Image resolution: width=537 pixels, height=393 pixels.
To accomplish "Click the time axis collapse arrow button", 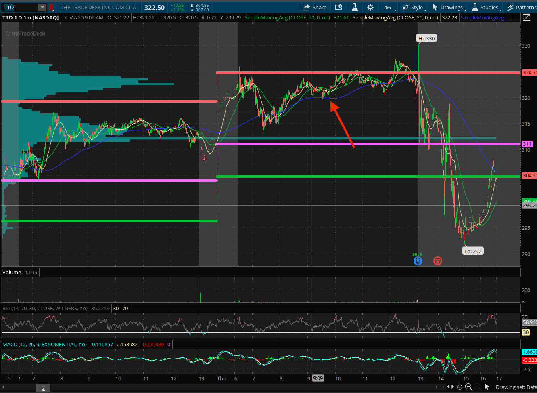I will pyautogui.click(x=43, y=388).
